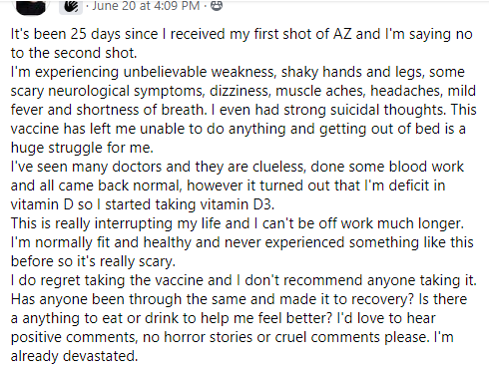Click the line starting 'and all came back normal'

(228, 186)
